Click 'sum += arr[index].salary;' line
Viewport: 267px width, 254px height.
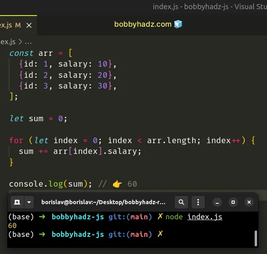tap(80, 151)
